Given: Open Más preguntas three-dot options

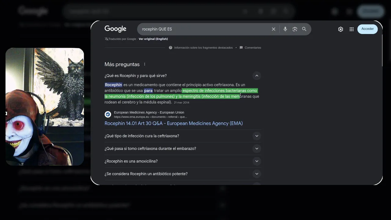Looking at the screenshot, I should [x=144, y=64].
